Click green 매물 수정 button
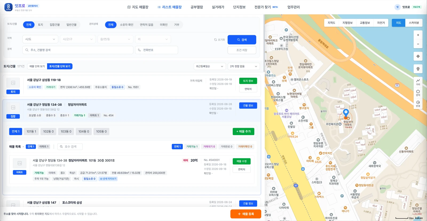The image size is (427, 221). point(242,161)
